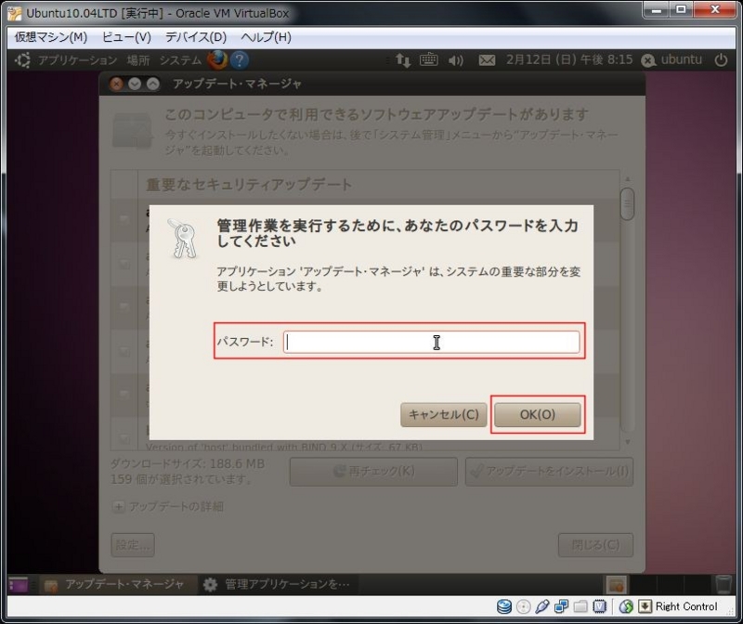Close the アップデート・マネージャ window
The height and width of the screenshot is (624, 743).
(x=116, y=84)
